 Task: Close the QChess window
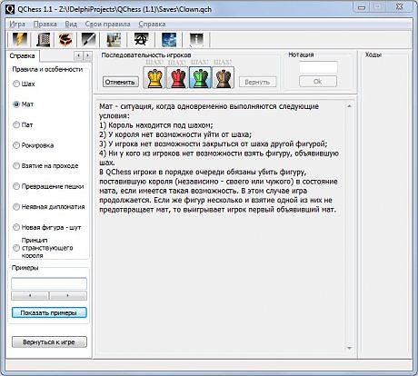click(x=400, y=7)
